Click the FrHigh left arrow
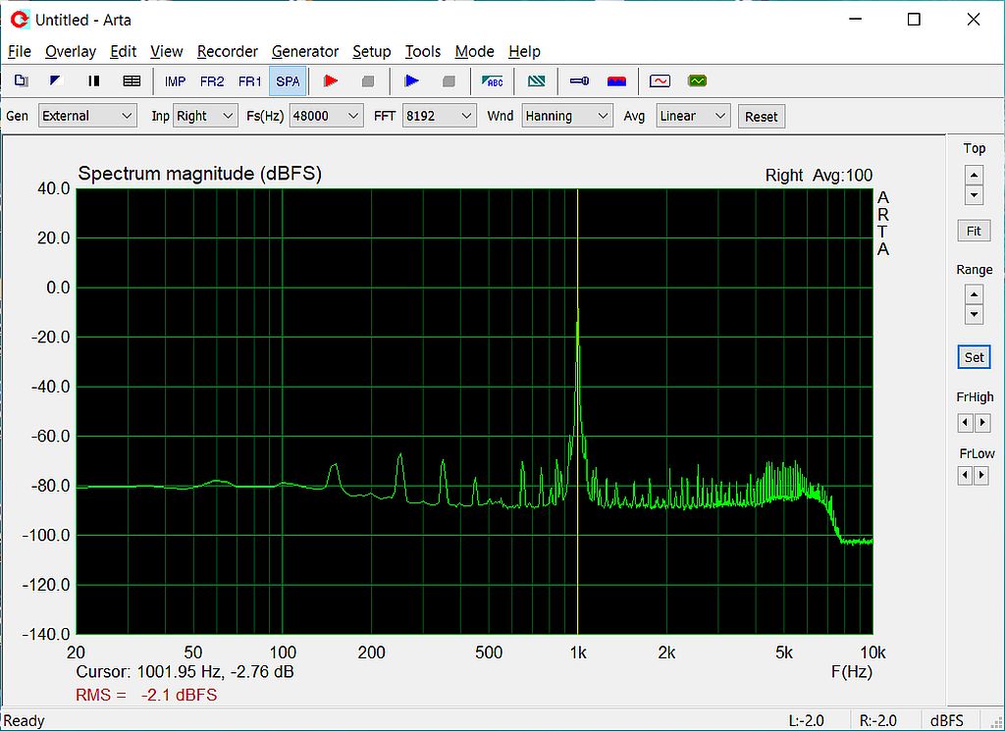The image size is (1005, 731). pyautogui.click(x=966, y=423)
